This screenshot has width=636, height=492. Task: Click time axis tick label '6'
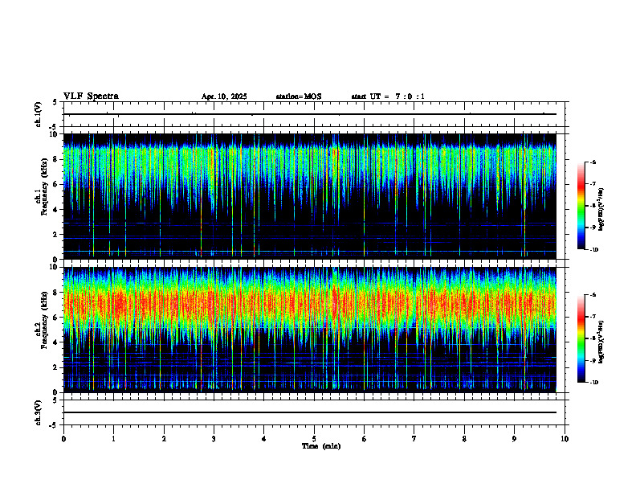pos(365,439)
